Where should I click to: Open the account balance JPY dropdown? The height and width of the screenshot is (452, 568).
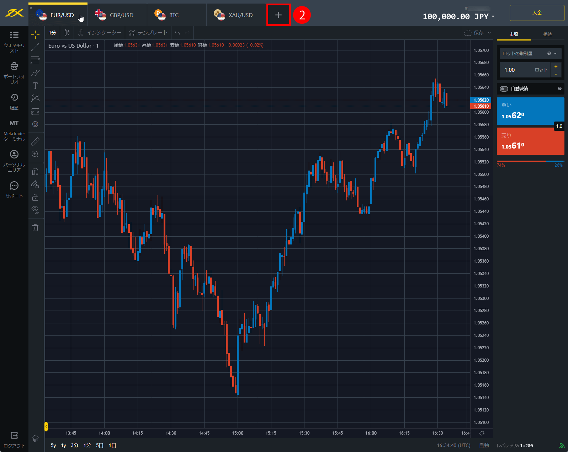click(493, 17)
